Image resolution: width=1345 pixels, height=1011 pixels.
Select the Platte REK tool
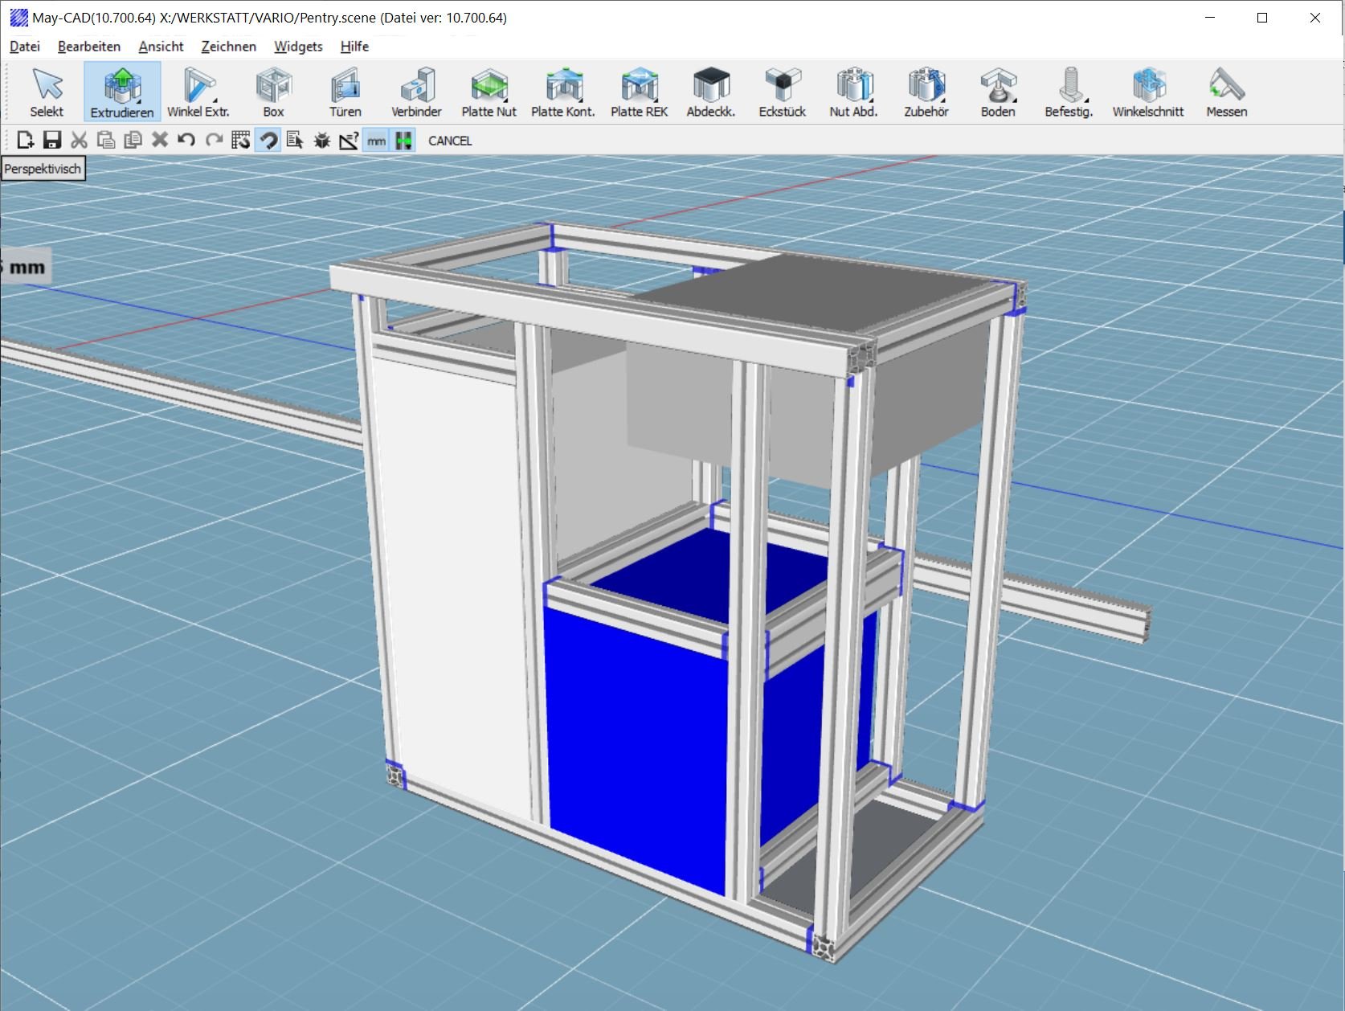coord(640,92)
